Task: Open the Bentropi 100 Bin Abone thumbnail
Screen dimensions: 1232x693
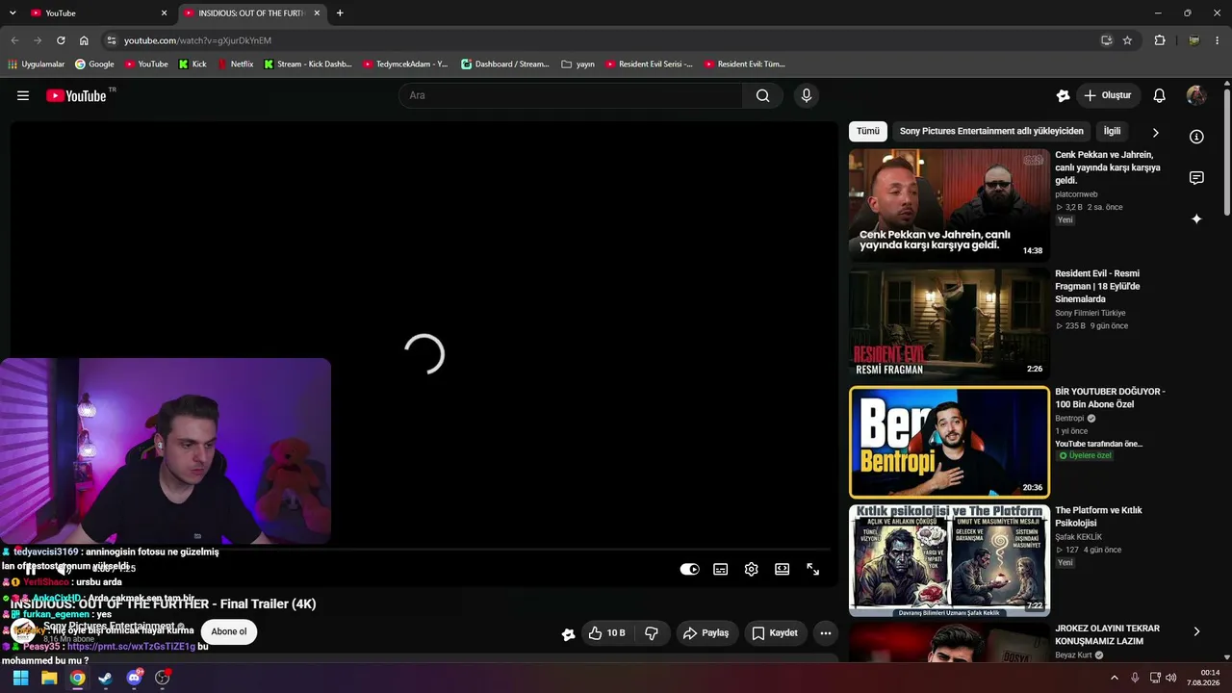Action: pos(949,442)
